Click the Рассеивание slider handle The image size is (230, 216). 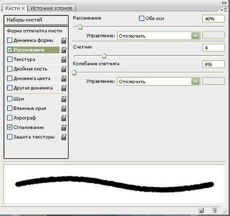coord(80,27)
